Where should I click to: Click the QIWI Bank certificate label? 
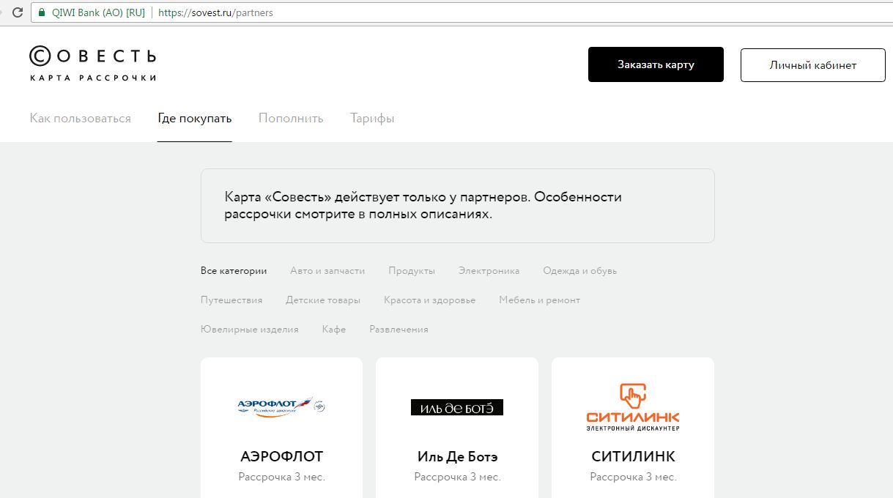pos(98,12)
